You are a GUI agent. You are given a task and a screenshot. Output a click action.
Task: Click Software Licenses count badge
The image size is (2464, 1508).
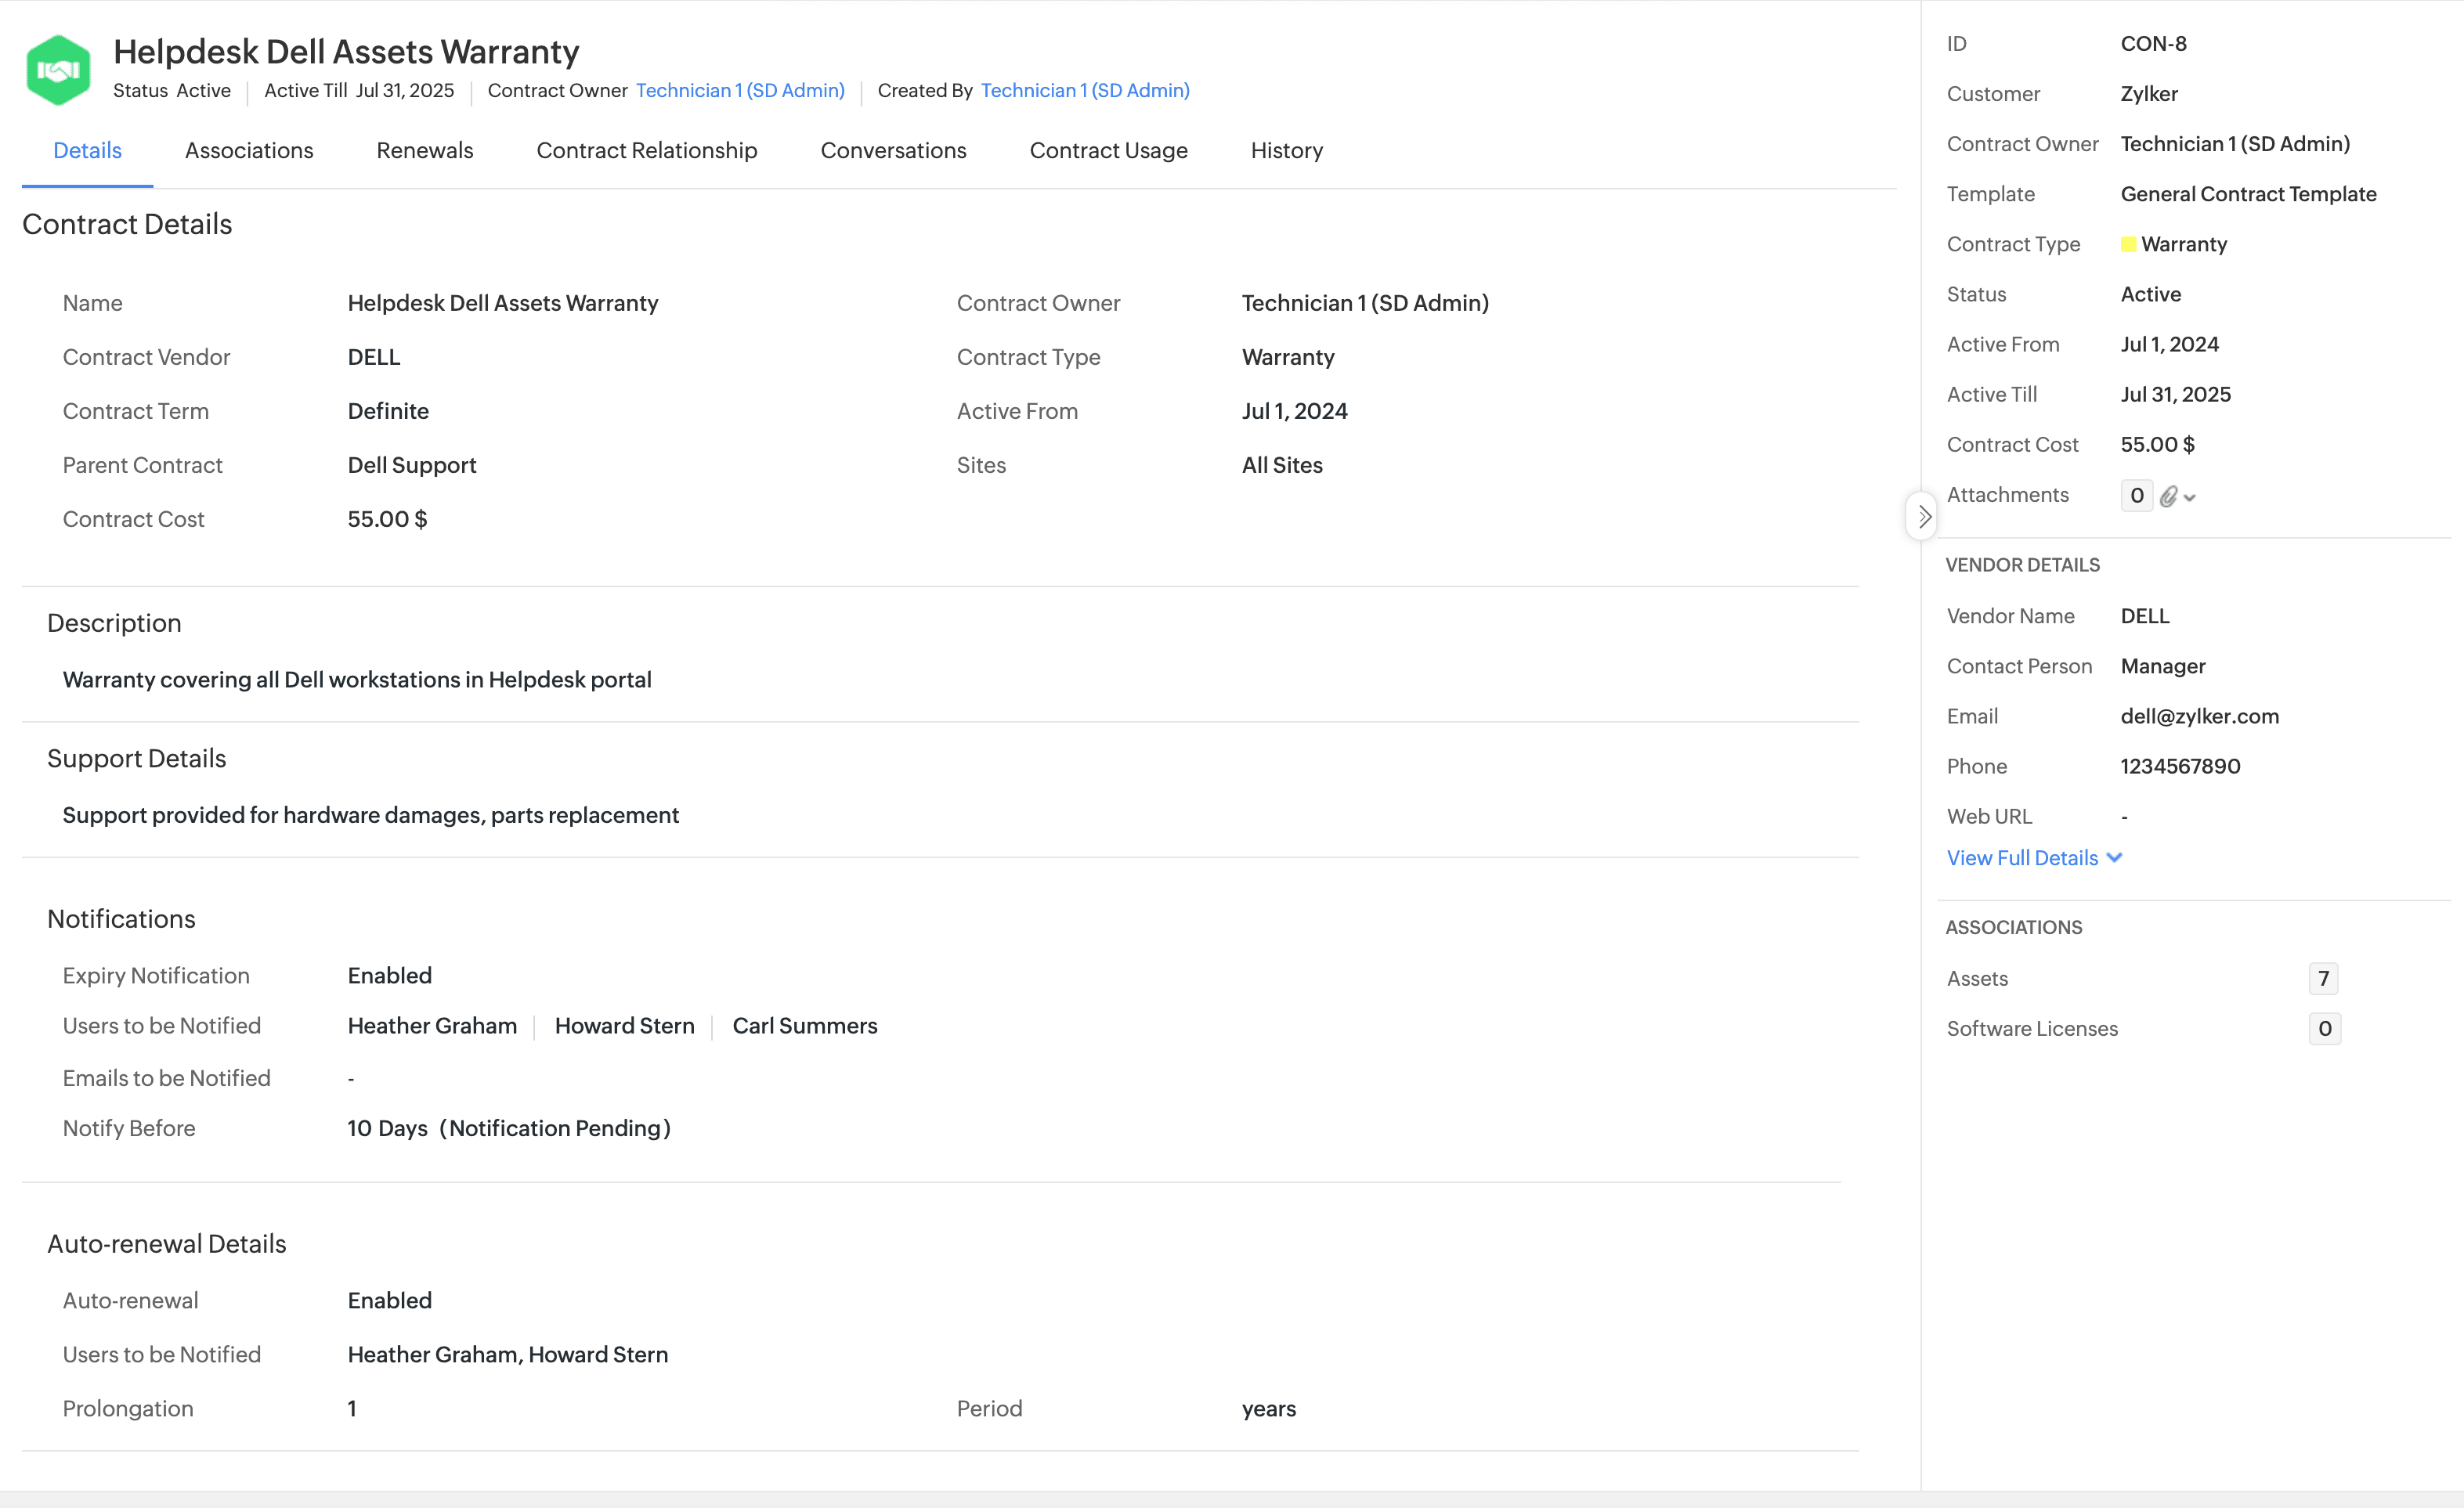click(2324, 1028)
